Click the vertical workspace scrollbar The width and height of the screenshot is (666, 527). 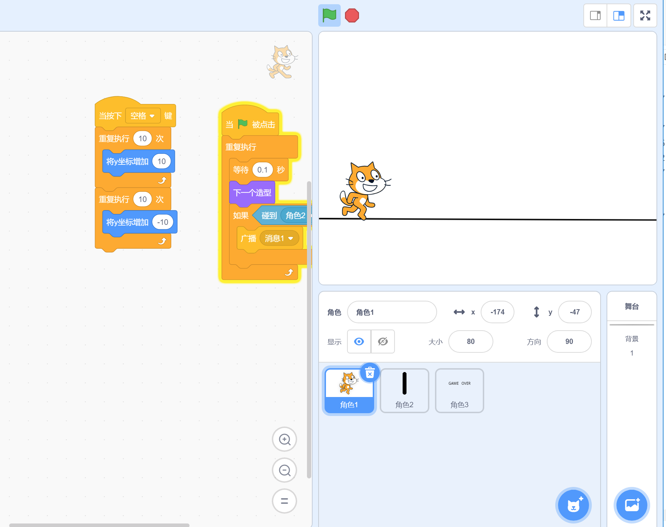pyautogui.click(x=309, y=330)
